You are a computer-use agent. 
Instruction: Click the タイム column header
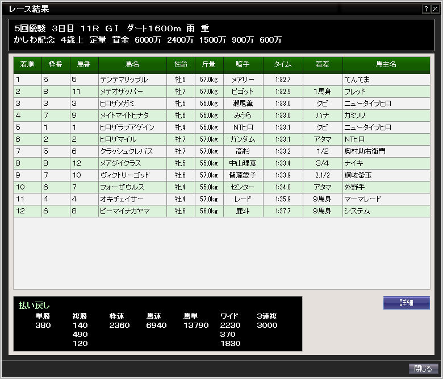[283, 64]
